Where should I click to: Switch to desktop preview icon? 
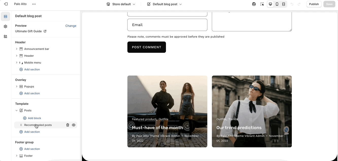271,4
